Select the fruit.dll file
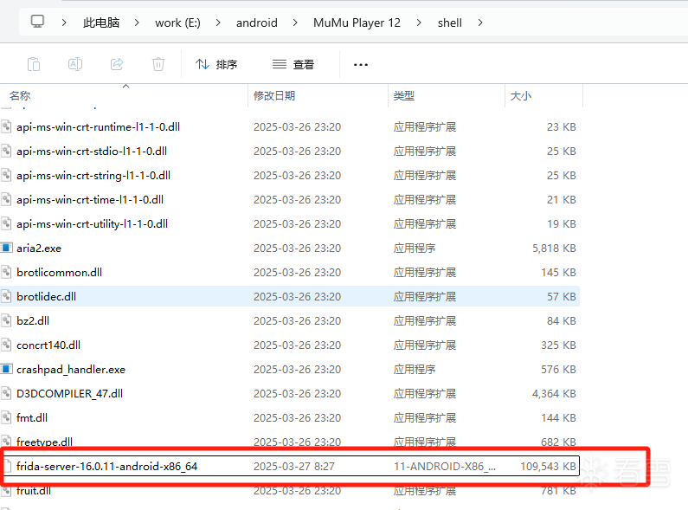This screenshot has height=510, width=688. (x=34, y=491)
